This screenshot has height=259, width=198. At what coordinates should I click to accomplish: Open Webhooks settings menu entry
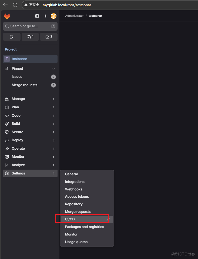point(73,189)
